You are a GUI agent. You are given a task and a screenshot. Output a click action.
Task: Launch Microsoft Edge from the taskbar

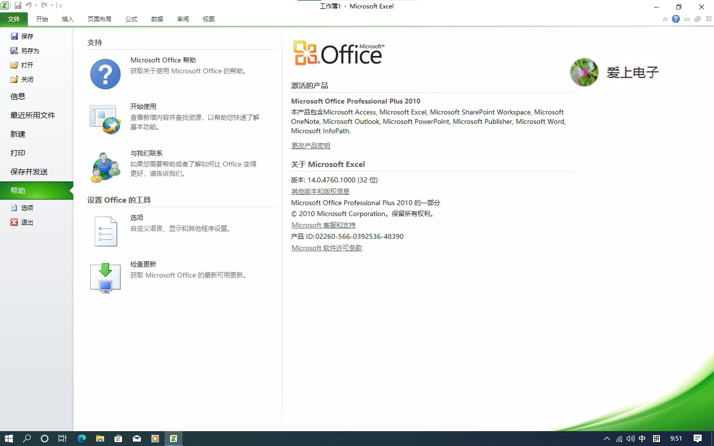click(x=82, y=439)
